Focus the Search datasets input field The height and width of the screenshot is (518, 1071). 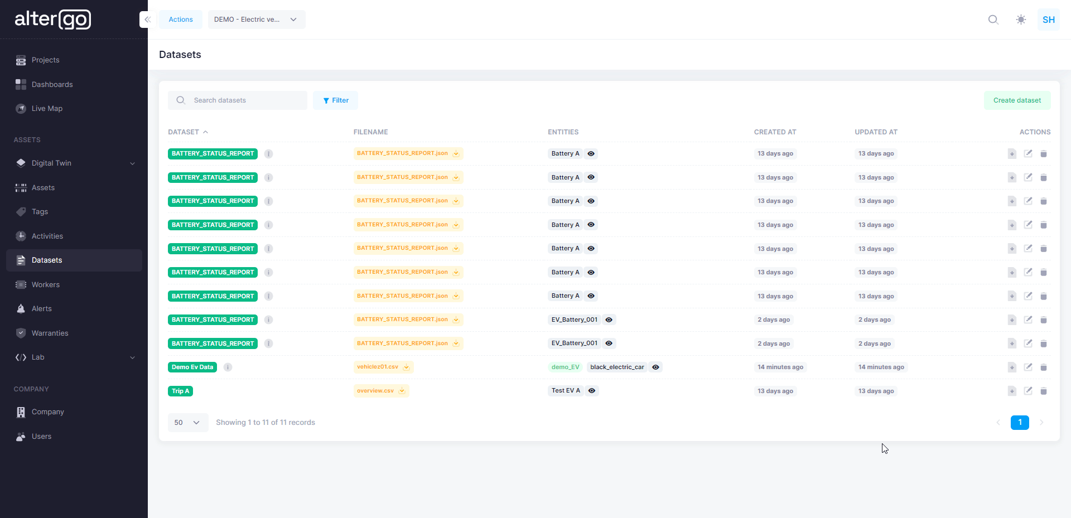245,100
